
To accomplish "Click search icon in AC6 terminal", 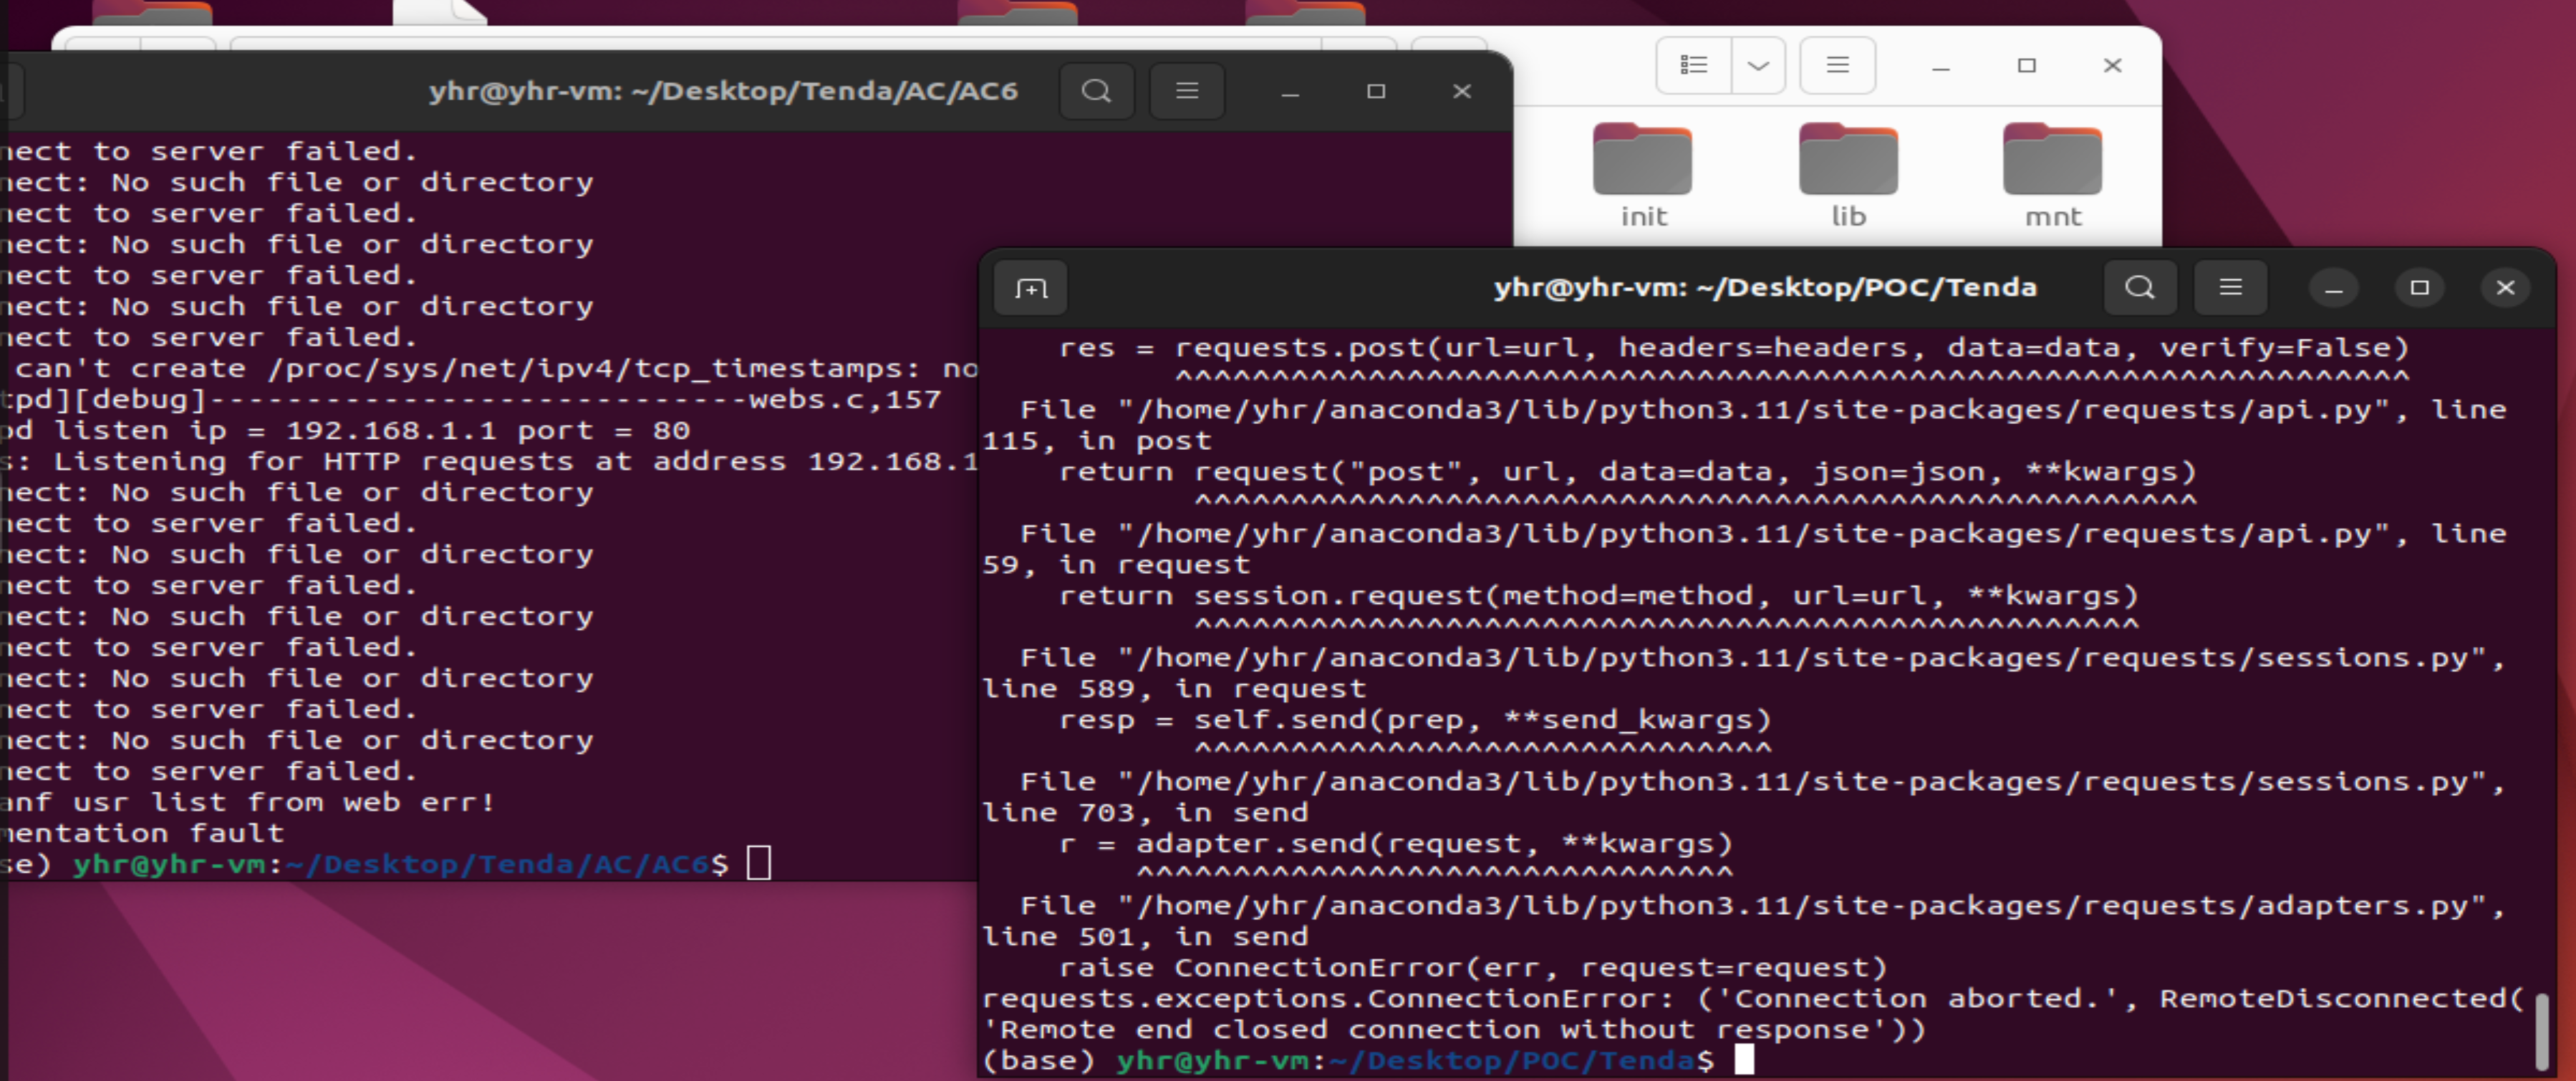I will tap(1096, 91).
